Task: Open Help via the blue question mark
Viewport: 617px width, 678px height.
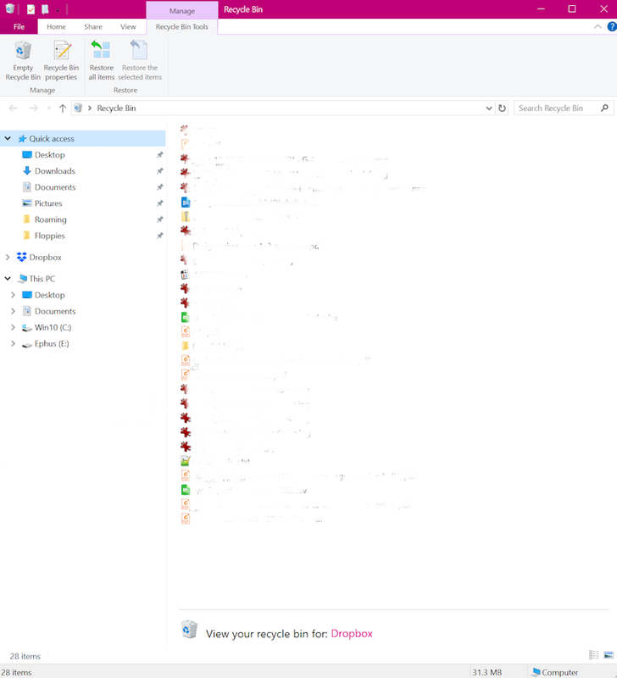Action: [612, 27]
